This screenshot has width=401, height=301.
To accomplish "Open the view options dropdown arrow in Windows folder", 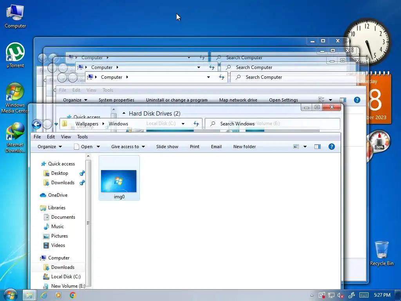I will click(305, 147).
